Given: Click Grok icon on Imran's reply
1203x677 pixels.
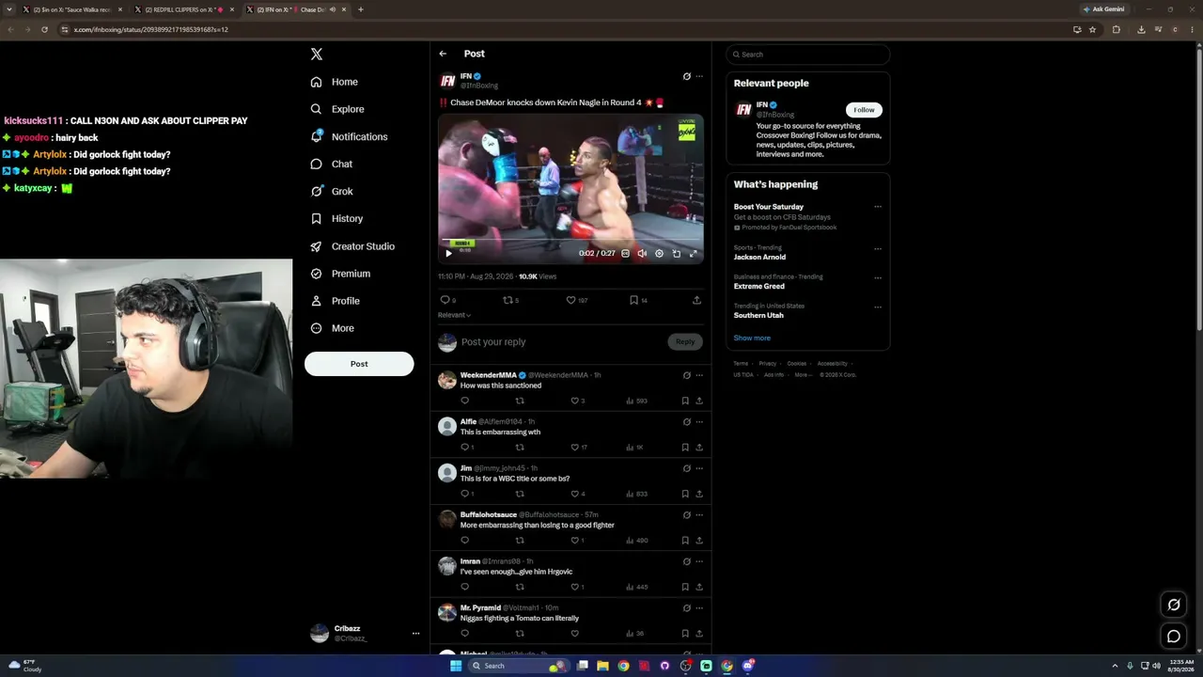Looking at the screenshot, I should [686, 561].
